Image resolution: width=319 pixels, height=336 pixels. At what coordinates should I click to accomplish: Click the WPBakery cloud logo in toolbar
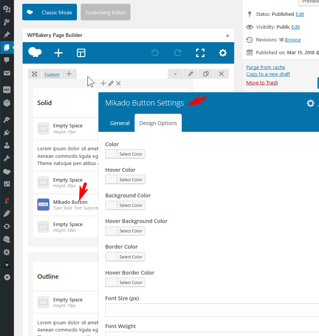coord(35,52)
